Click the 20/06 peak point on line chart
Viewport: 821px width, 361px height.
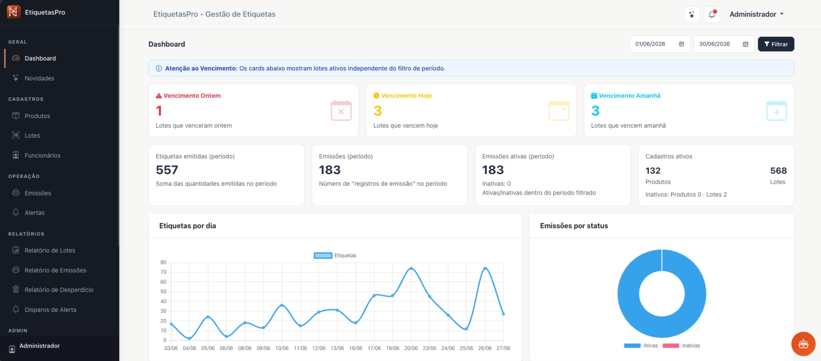[411, 268]
